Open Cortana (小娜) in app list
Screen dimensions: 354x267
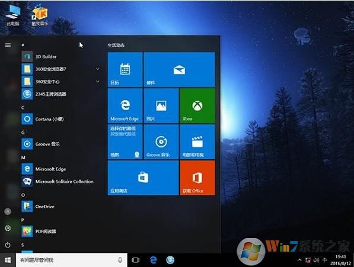(61, 119)
